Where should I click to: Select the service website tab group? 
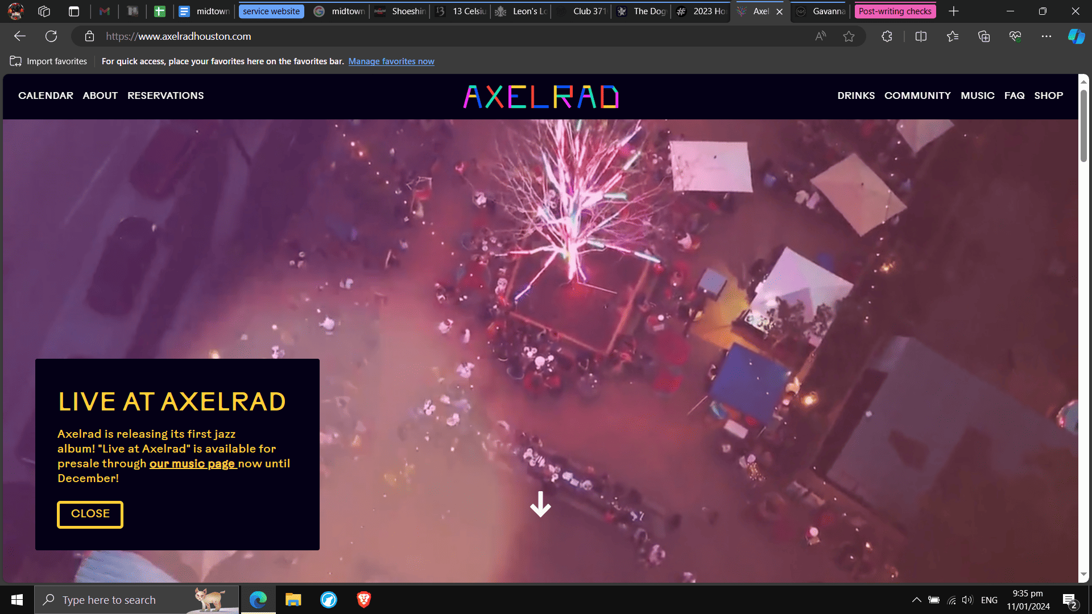(x=271, y=11)
